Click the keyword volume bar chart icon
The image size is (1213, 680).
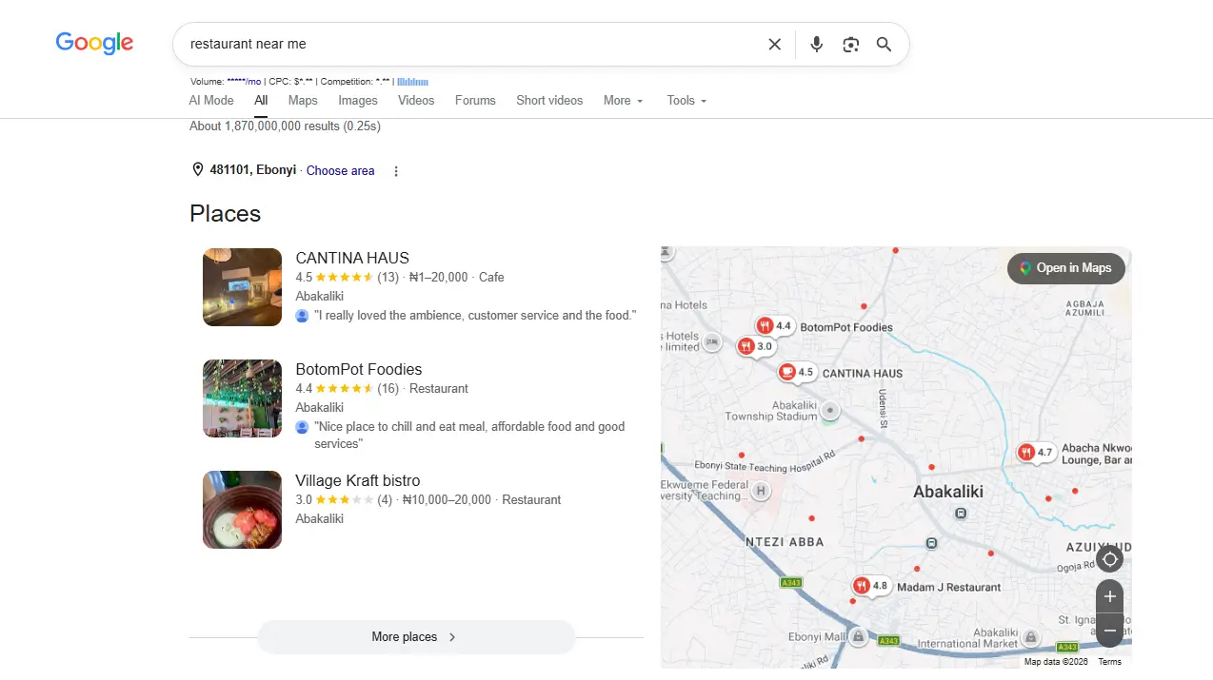(x=412, y=82)
